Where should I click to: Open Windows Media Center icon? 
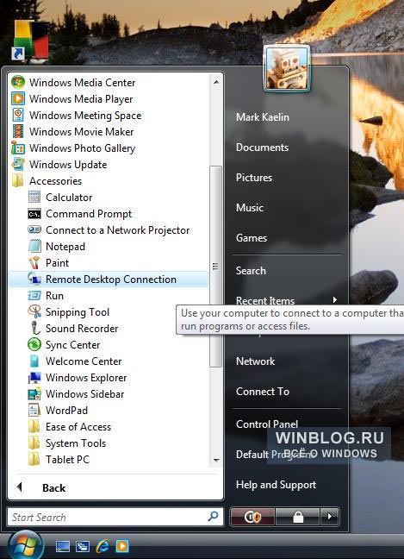coord(18,82)
